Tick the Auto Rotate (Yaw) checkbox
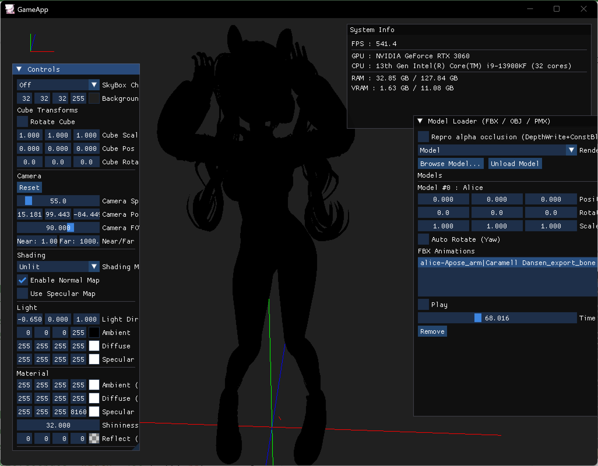 [423, 239]
